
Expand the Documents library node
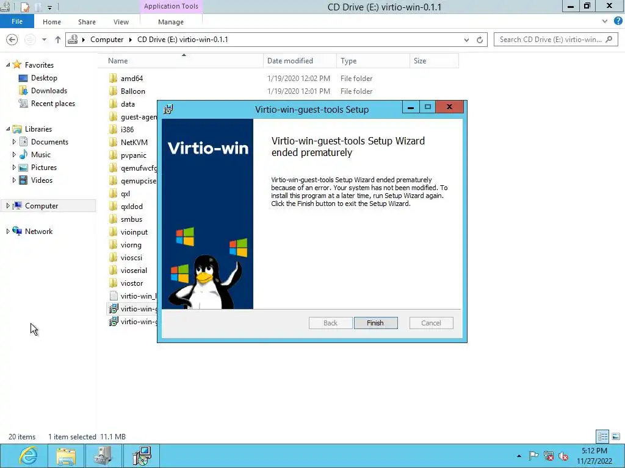(x=14, y=141)
